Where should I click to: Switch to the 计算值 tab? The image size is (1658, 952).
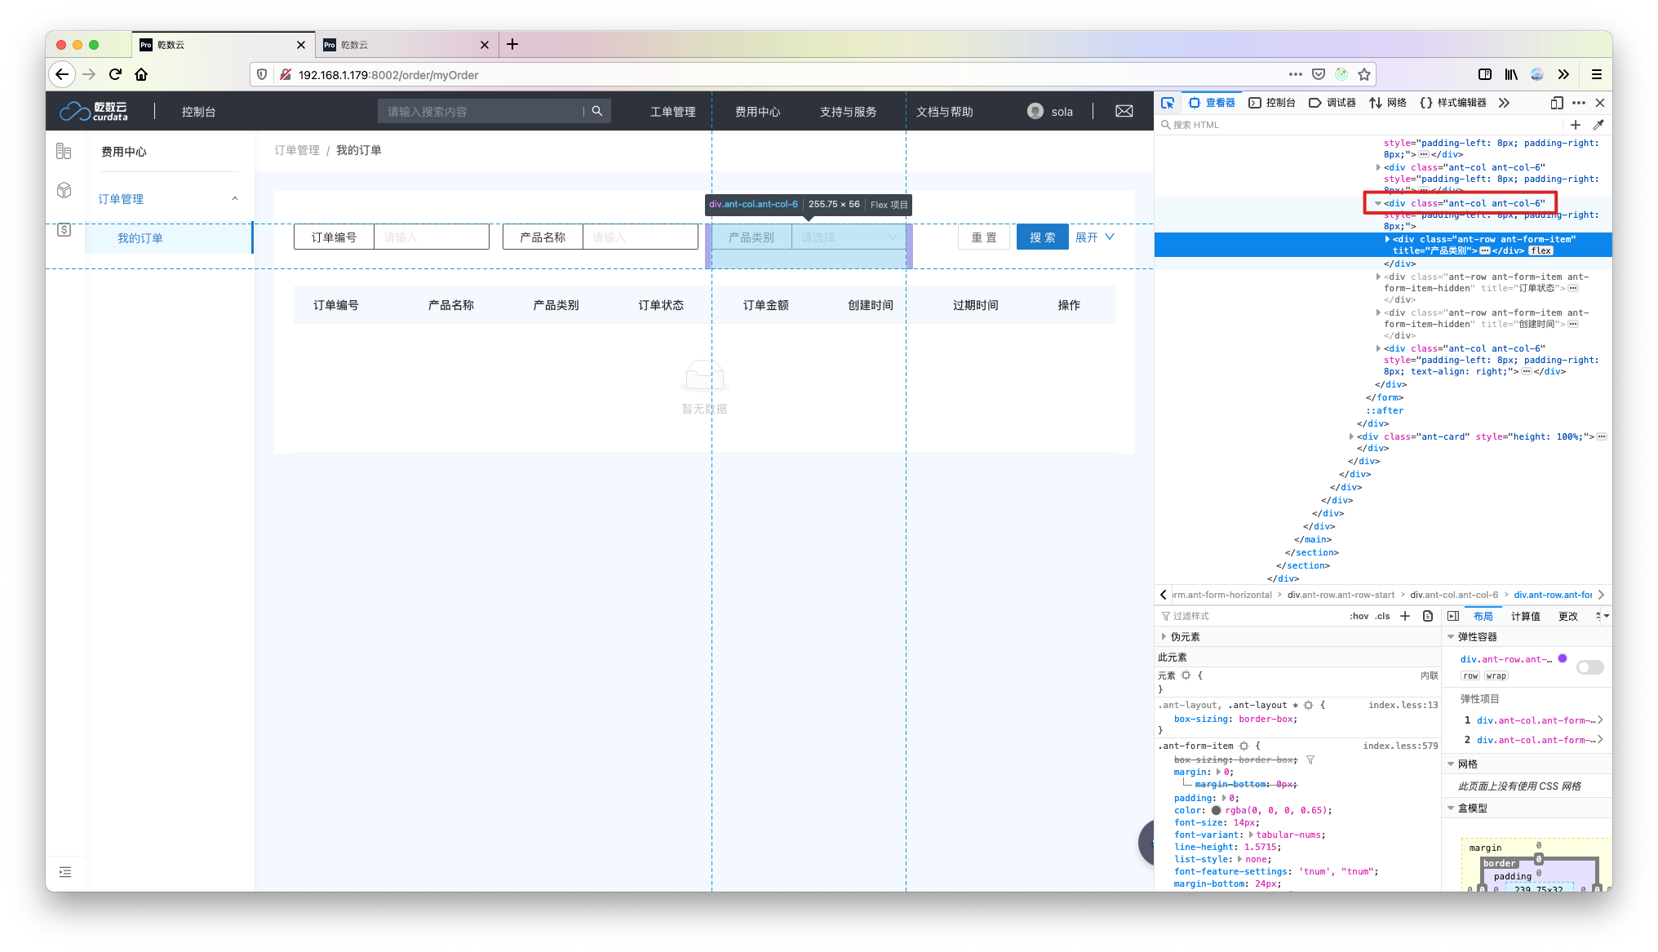point(1525,616)
